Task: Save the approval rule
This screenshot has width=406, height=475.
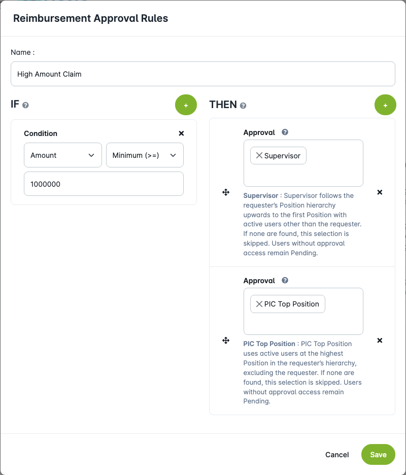Action: point(378,454)
